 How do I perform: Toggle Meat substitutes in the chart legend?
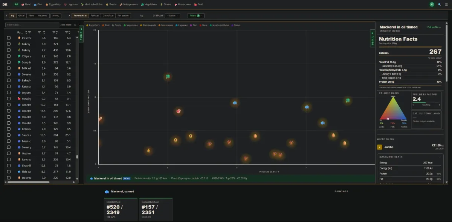tap(219, 25)
